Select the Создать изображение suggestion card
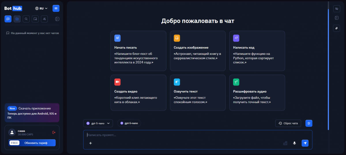The height and width of the screenshot is (155, 346). point(198,51)
